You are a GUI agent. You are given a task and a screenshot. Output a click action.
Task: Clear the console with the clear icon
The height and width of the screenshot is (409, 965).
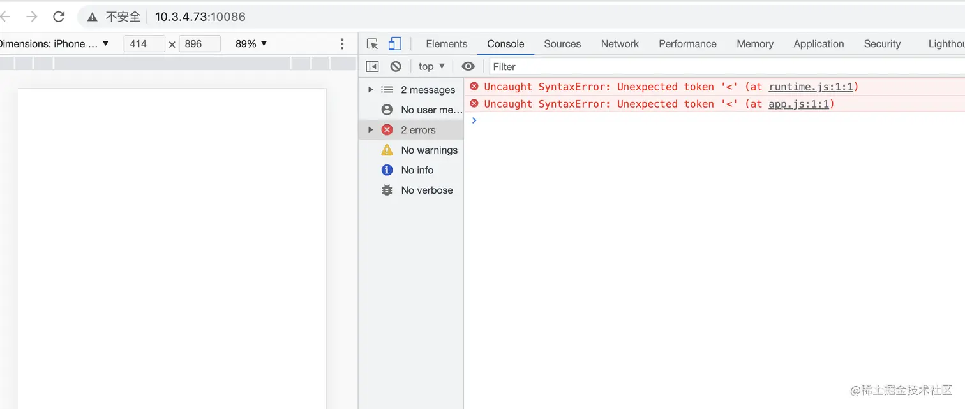click(x=396, y=66)
